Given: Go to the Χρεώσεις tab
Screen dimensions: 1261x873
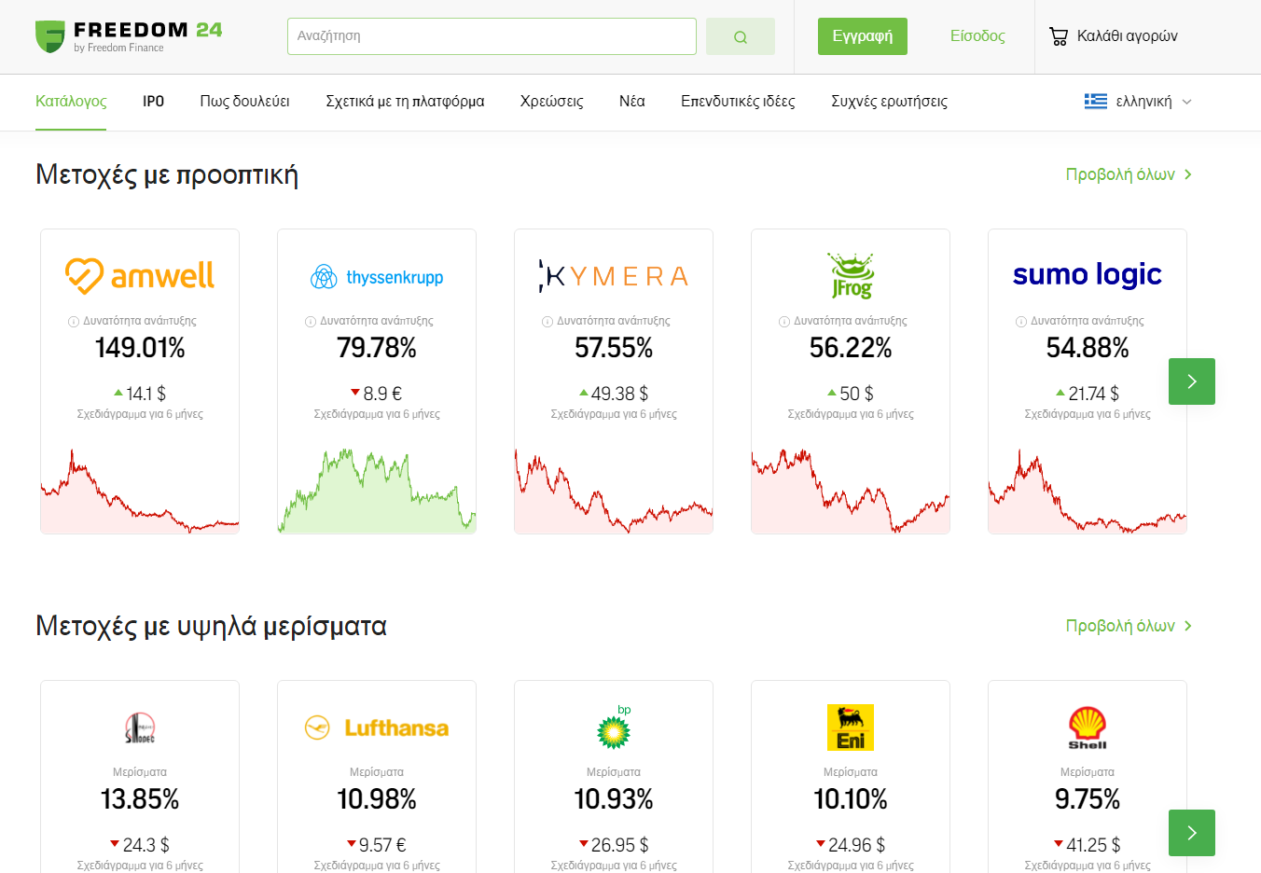Looking at the screenshot, I should [x=551, y=102].
